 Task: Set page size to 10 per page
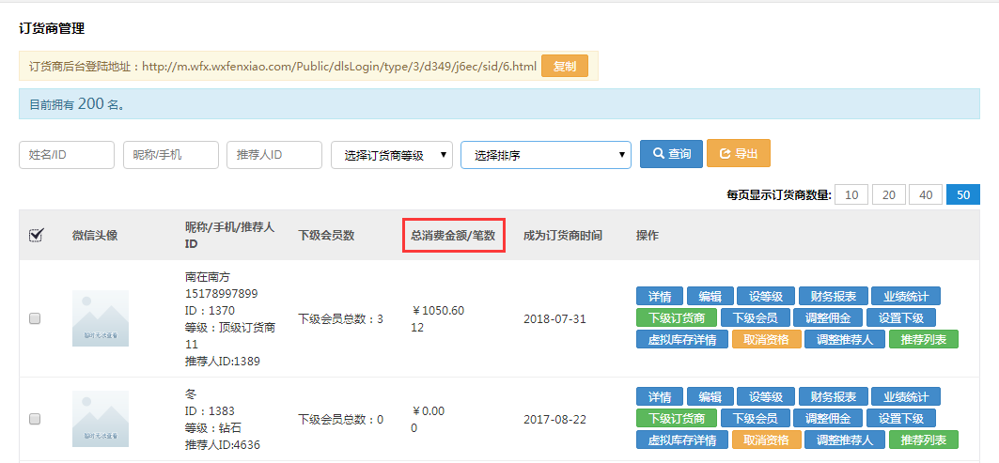click(x=851, y=194)
